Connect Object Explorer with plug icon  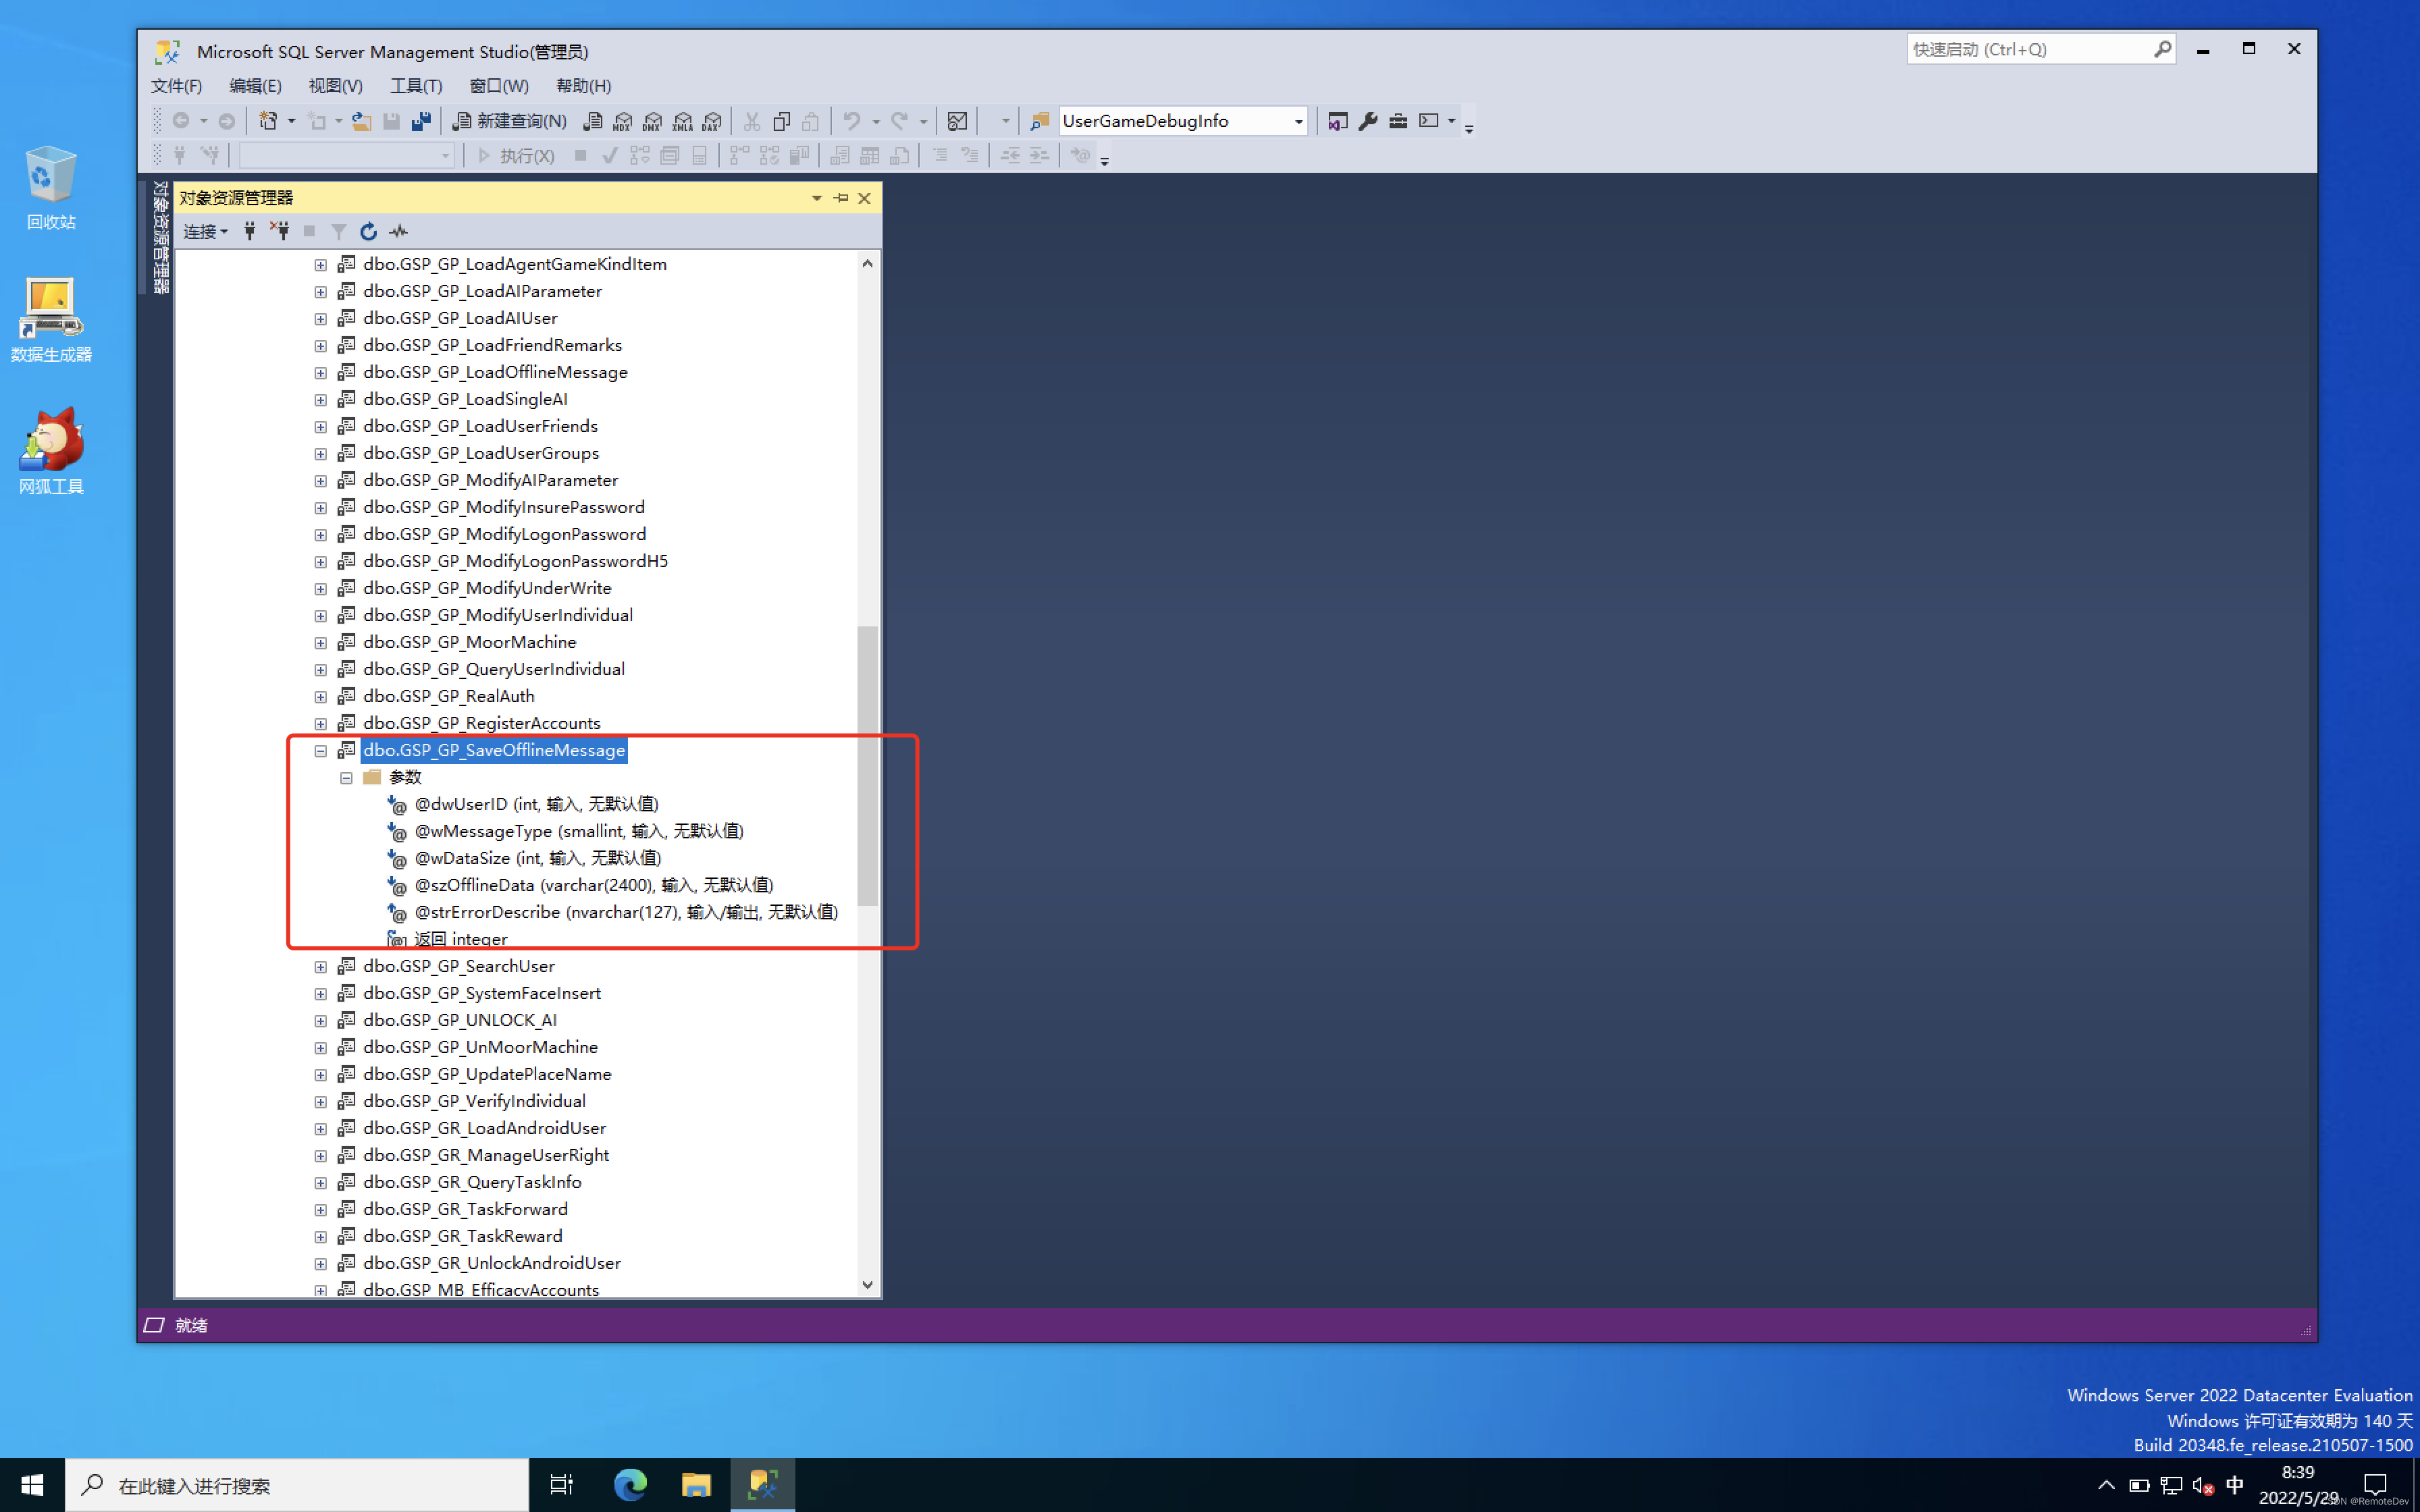[250, 231]
